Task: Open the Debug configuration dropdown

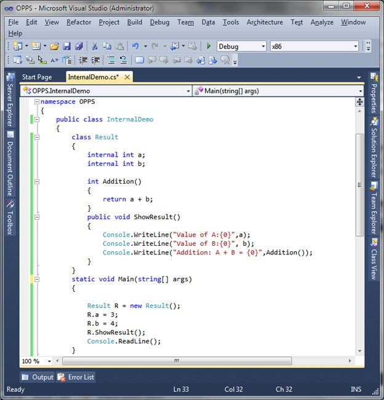Action: pyautogui.click(x=263, y=47)
